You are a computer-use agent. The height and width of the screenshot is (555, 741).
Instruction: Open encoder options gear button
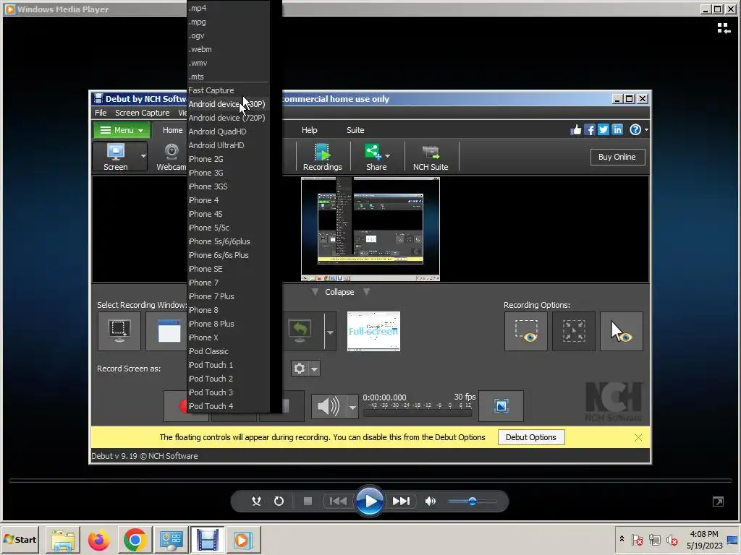coord(300,369)
